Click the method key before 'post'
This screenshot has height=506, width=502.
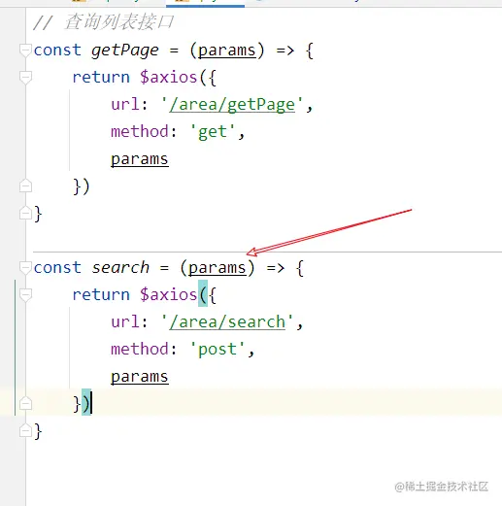140,349
